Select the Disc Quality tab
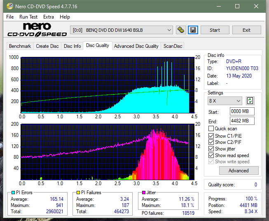The image size is (269, 221). [x=98, y=45]
